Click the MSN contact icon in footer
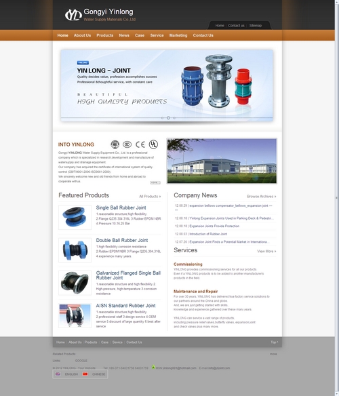Viewport: 339px width, 396px height. 153,367
